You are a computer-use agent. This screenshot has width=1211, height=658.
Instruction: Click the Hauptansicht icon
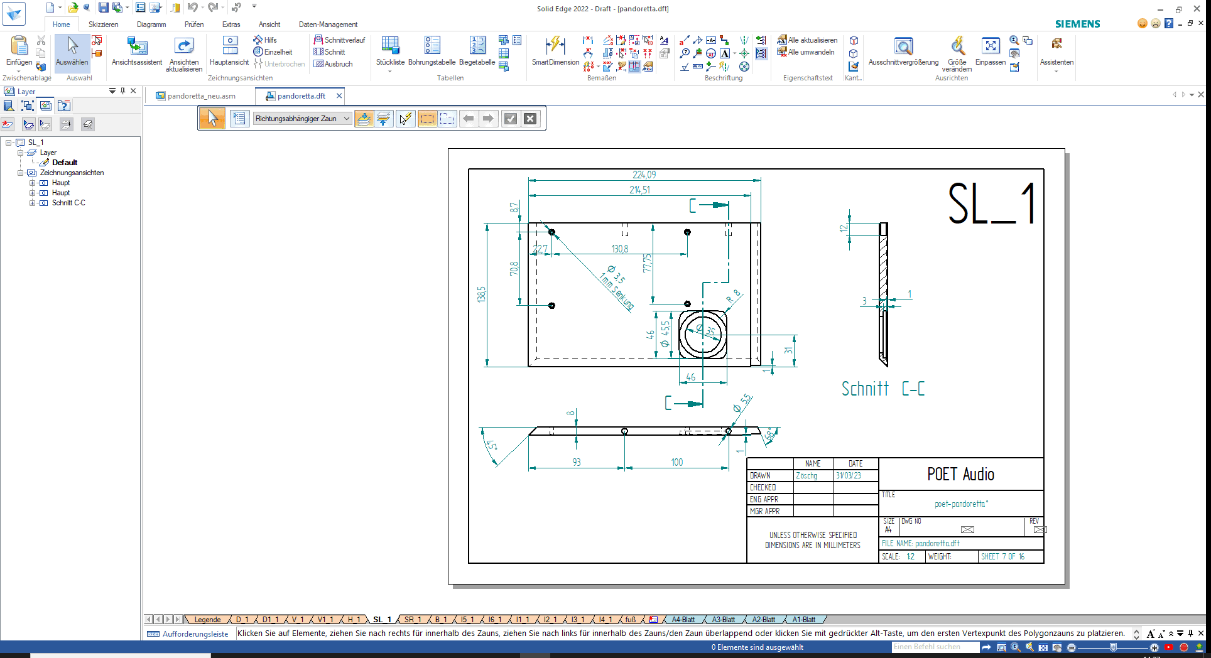click(x=229, y=46)
